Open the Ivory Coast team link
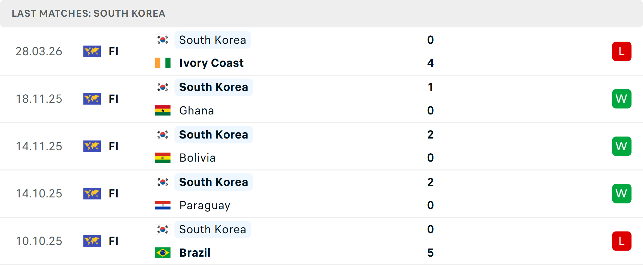The image size is (643, 265). tap(211, 63)
